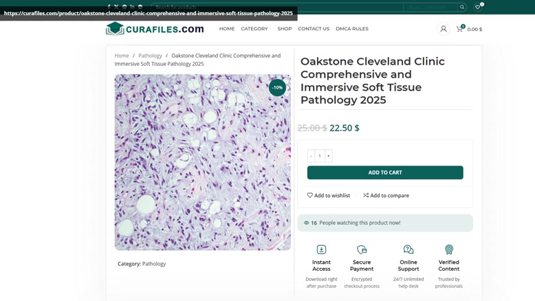Click the product title heading
Screen dimensions: 535x301
(373, 80)
